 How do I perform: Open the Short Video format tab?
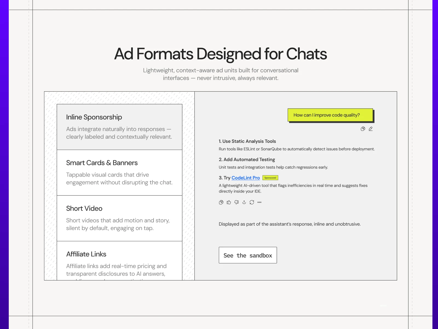pos(119,218)
